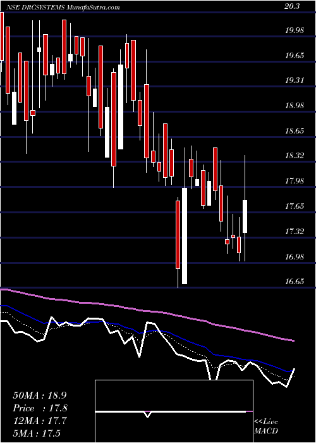Click the 16.98 price axis label

(295, 257)
